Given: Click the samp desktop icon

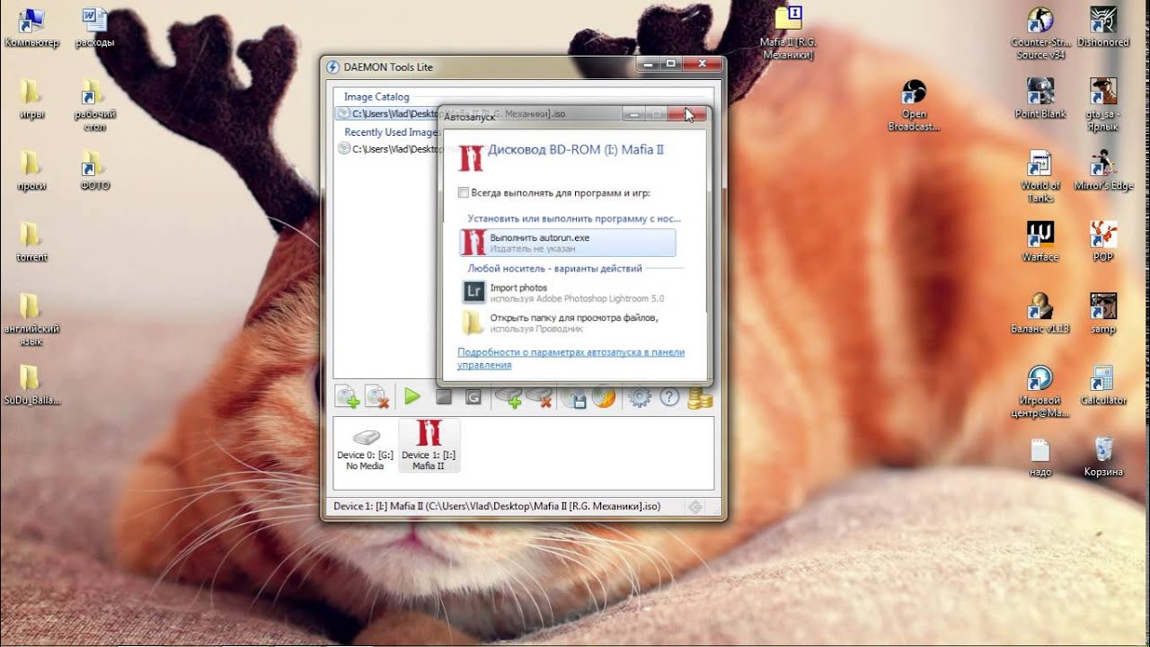Looking at the screenshot, I should pos(1102,314).
